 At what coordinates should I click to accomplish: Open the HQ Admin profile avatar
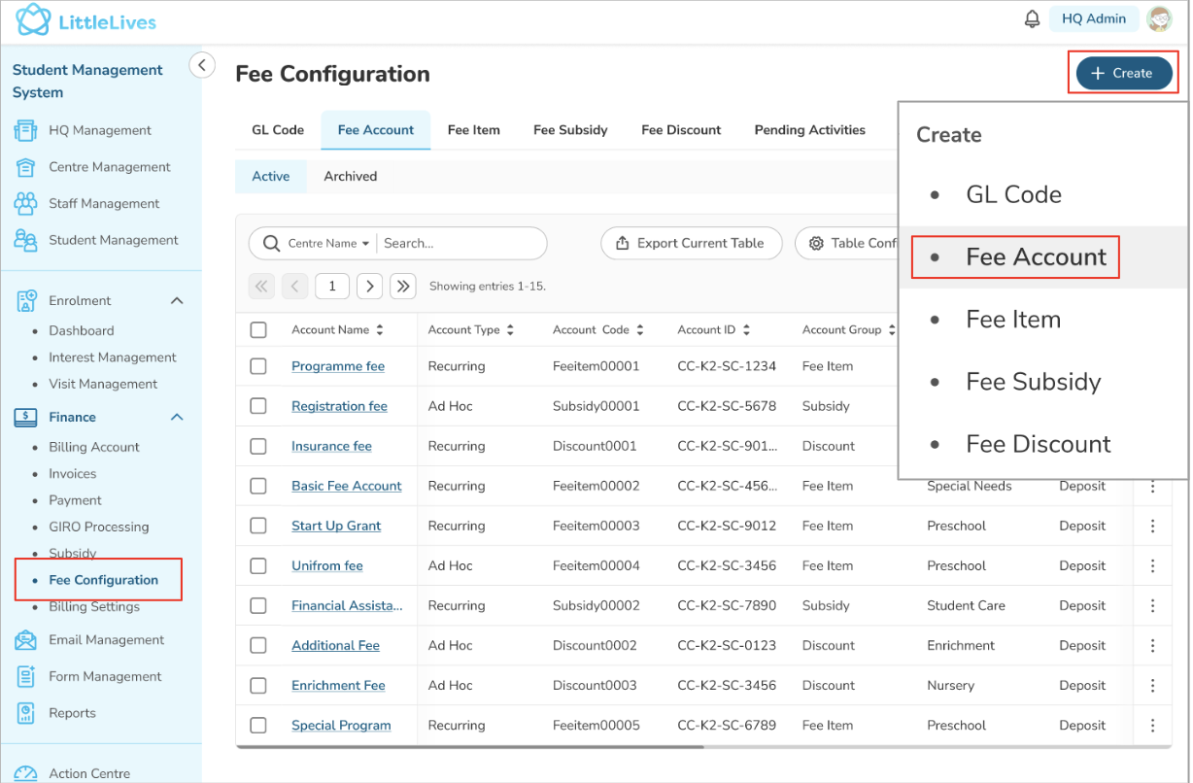click(1159, 19)
